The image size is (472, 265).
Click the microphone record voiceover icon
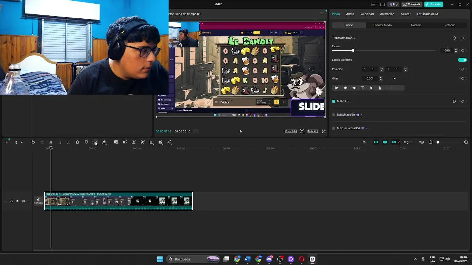click(364, 142)
